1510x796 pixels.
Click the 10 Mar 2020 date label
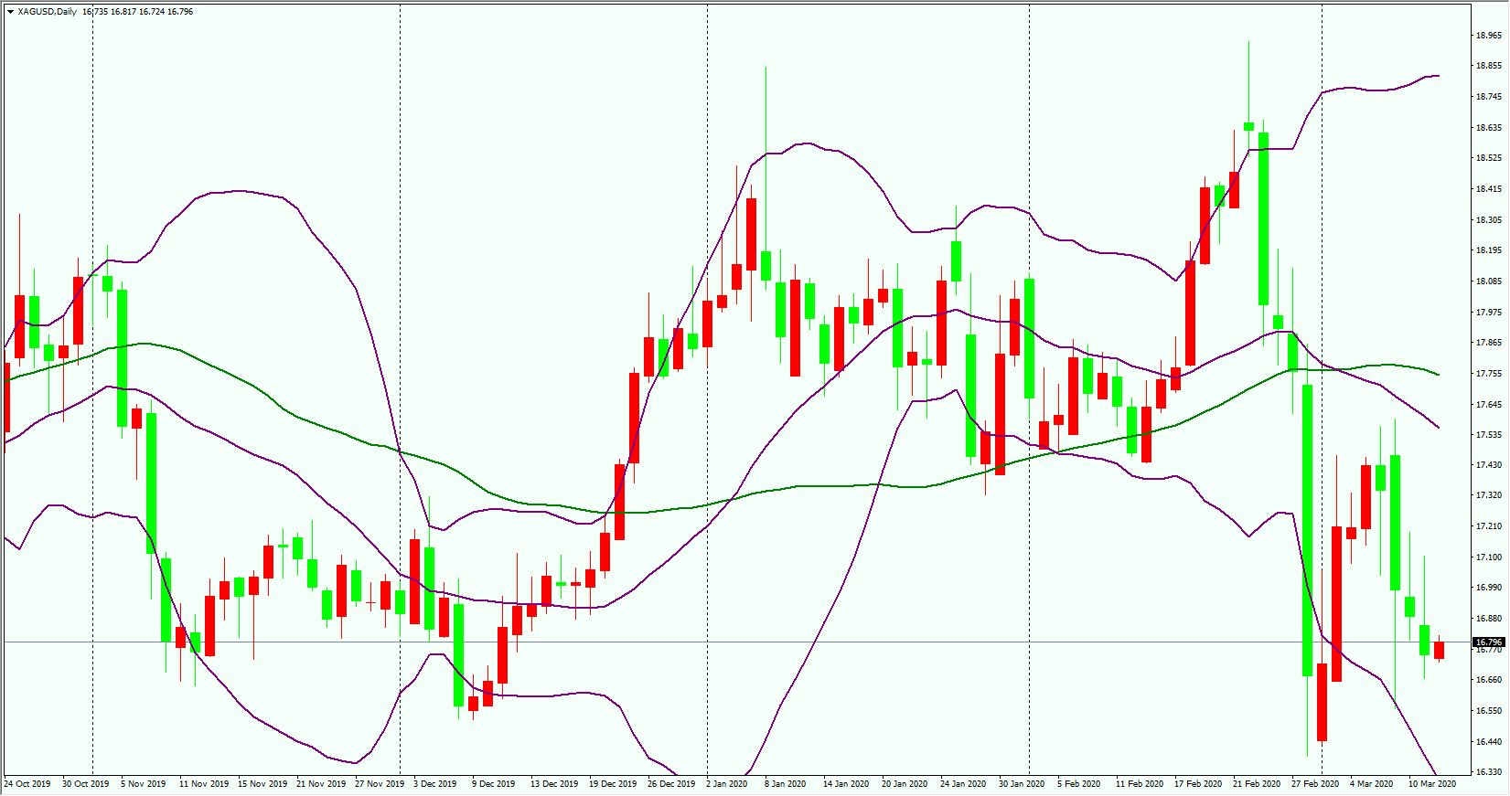[x=1432, y=784]
